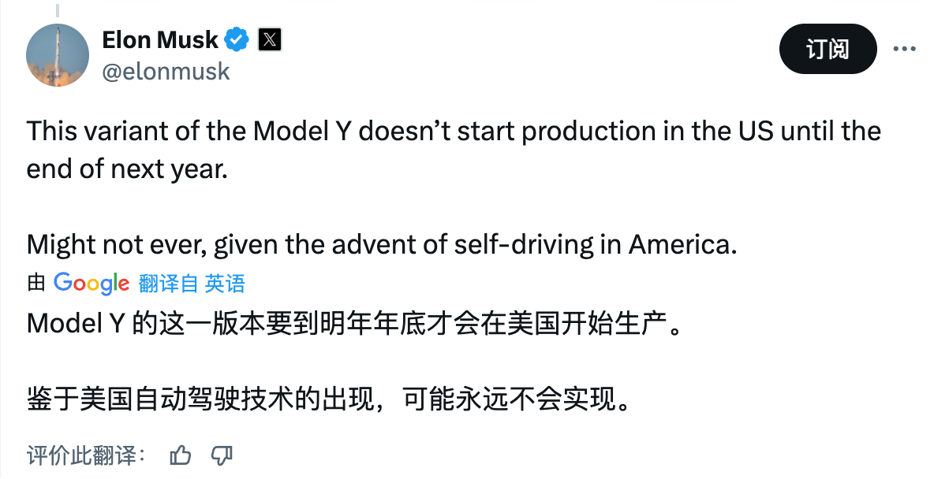Click the blue verified checkmark badge

click(237, 39)
